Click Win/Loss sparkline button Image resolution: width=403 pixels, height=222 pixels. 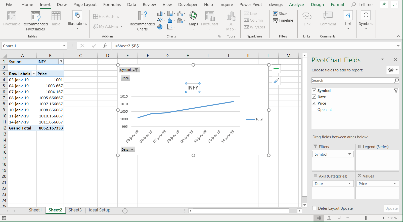pos(254,27)
